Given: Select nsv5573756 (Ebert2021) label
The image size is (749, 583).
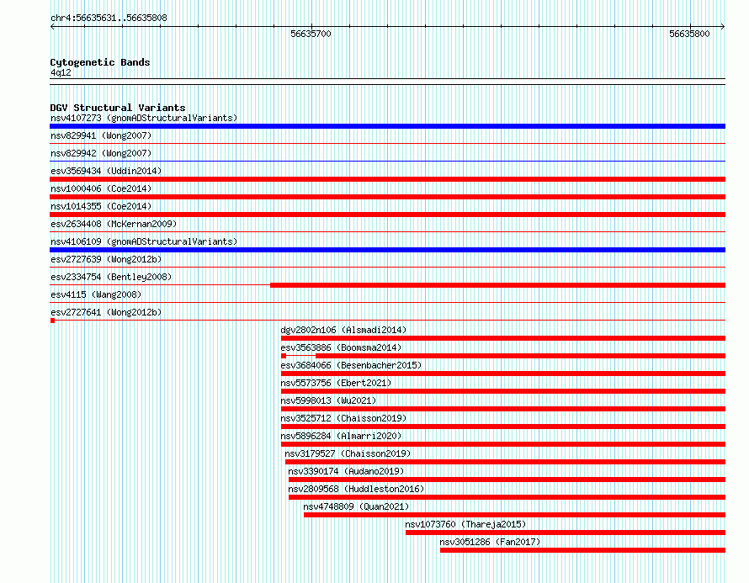Looking at the screenshot, I should pyautogui.click(x=336, y=383).
